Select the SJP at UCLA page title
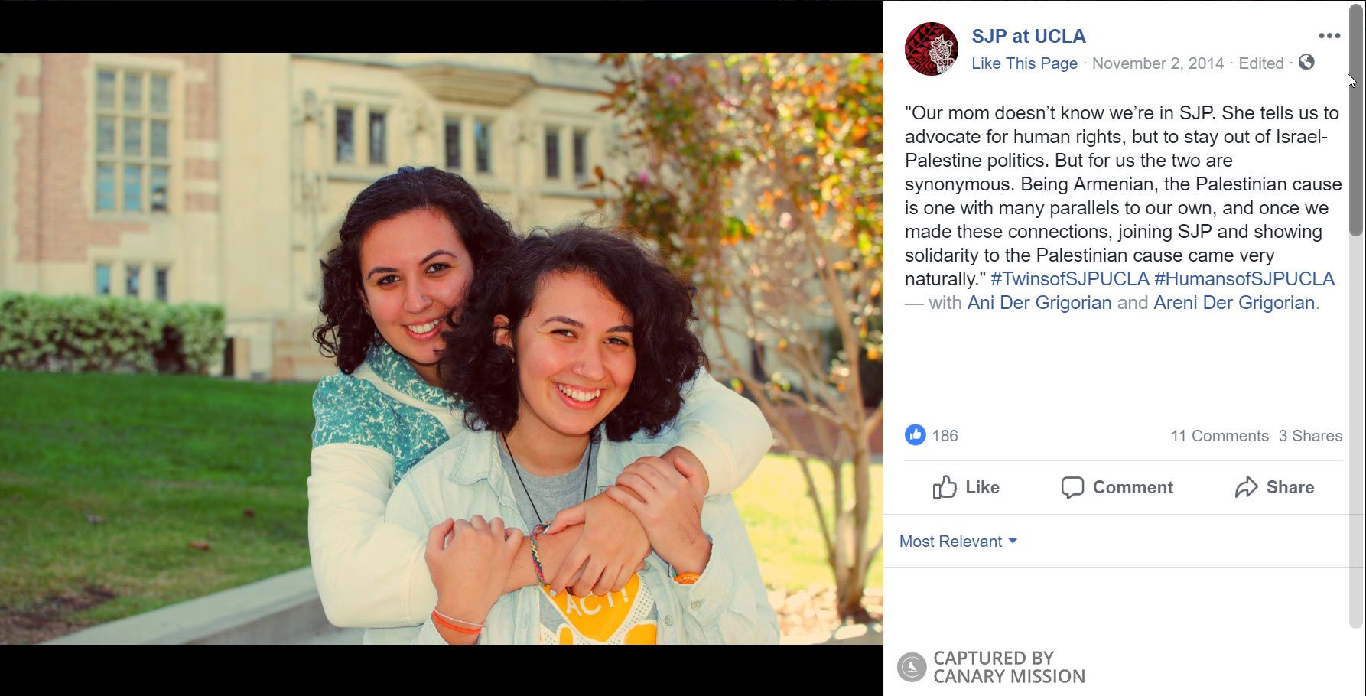 [x=1028, y=35]
